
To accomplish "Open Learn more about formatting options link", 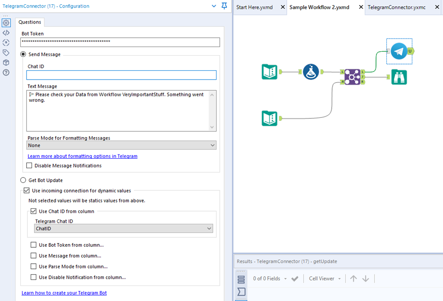I will 83,156.
